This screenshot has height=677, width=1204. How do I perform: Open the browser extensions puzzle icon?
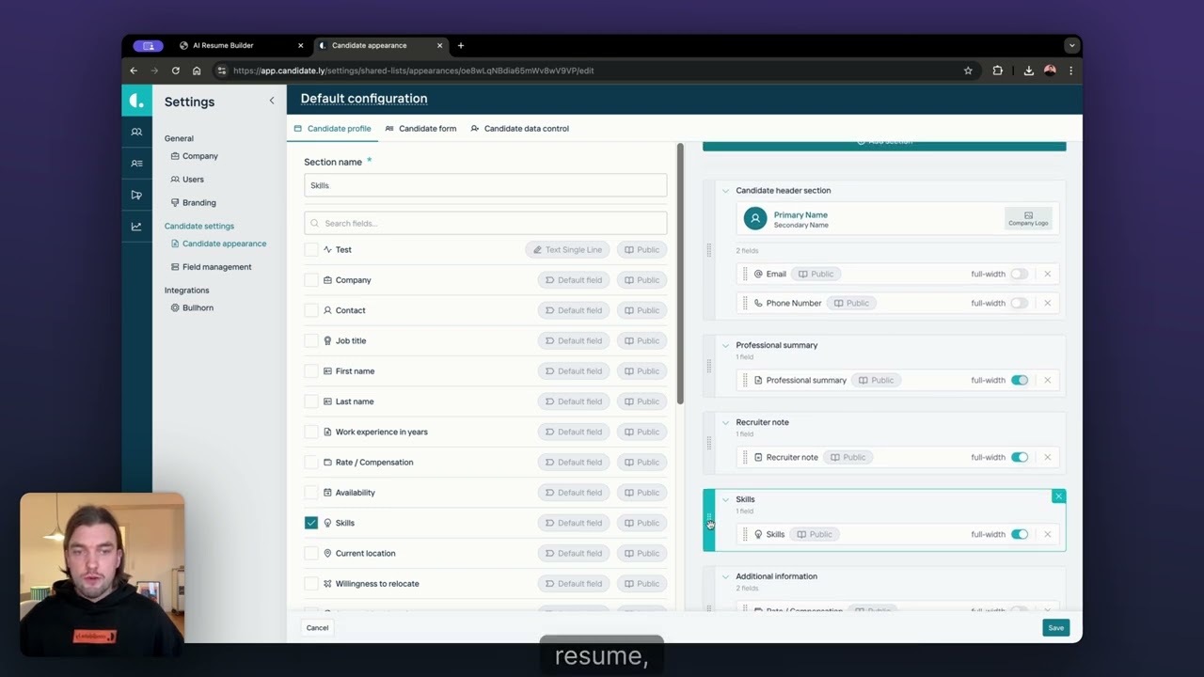(x=998, y=71)
